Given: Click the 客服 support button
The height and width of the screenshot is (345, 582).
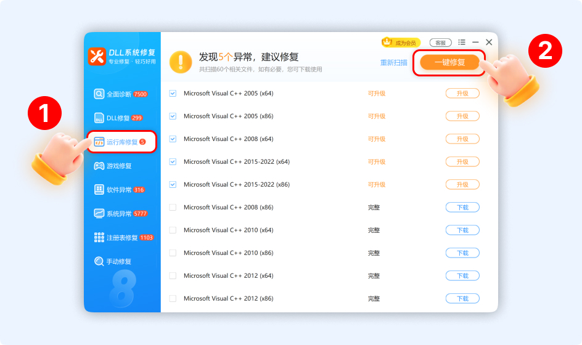Looking at the screenshot, I should (x=441, y=43).
